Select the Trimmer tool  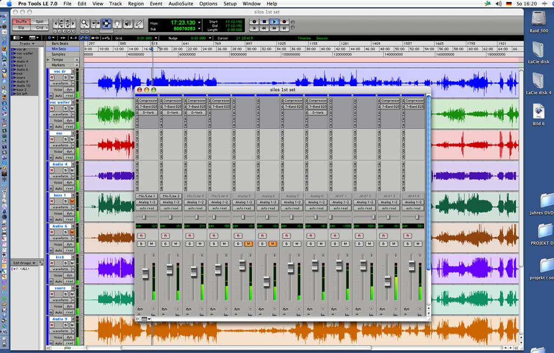click(95, 24)
